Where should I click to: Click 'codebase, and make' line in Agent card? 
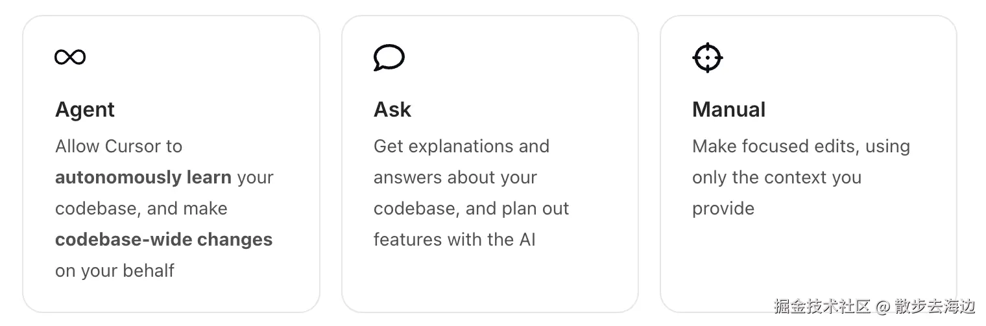pyautogui.click(x=141, y=209)
